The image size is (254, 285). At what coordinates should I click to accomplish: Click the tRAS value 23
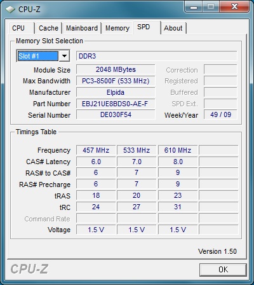click(178, 195)
